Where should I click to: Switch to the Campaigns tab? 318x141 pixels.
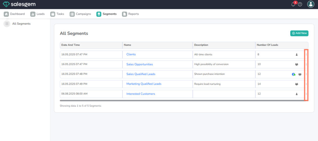[x=80, y=14]
